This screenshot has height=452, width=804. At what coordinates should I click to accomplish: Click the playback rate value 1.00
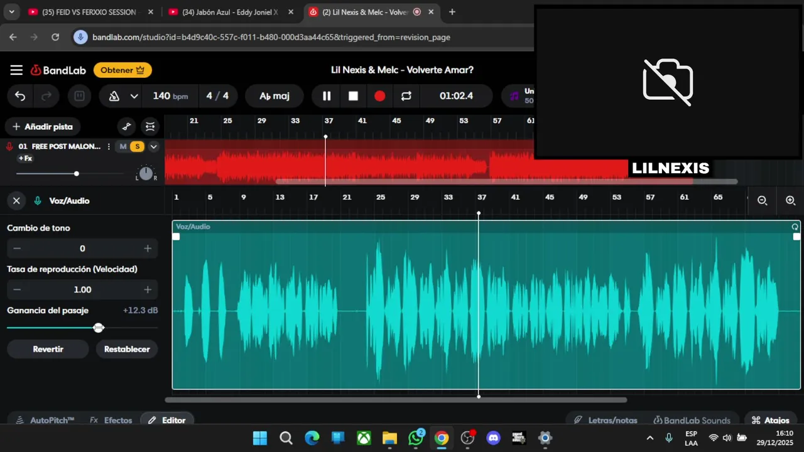coord(82,289)
